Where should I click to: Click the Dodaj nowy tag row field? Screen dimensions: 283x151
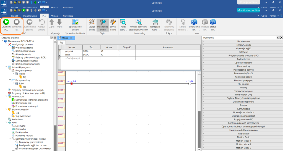pos(74,58)
